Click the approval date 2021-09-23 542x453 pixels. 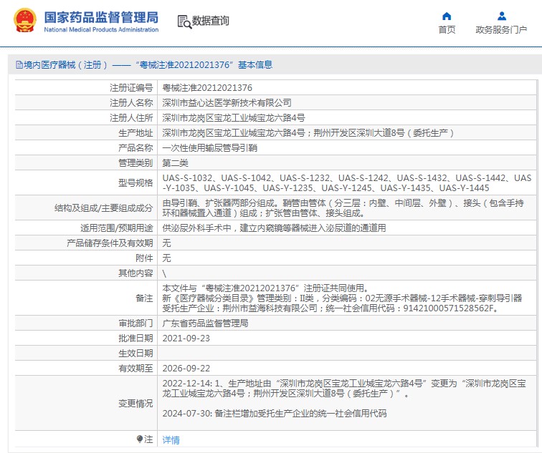click(186, 338)
